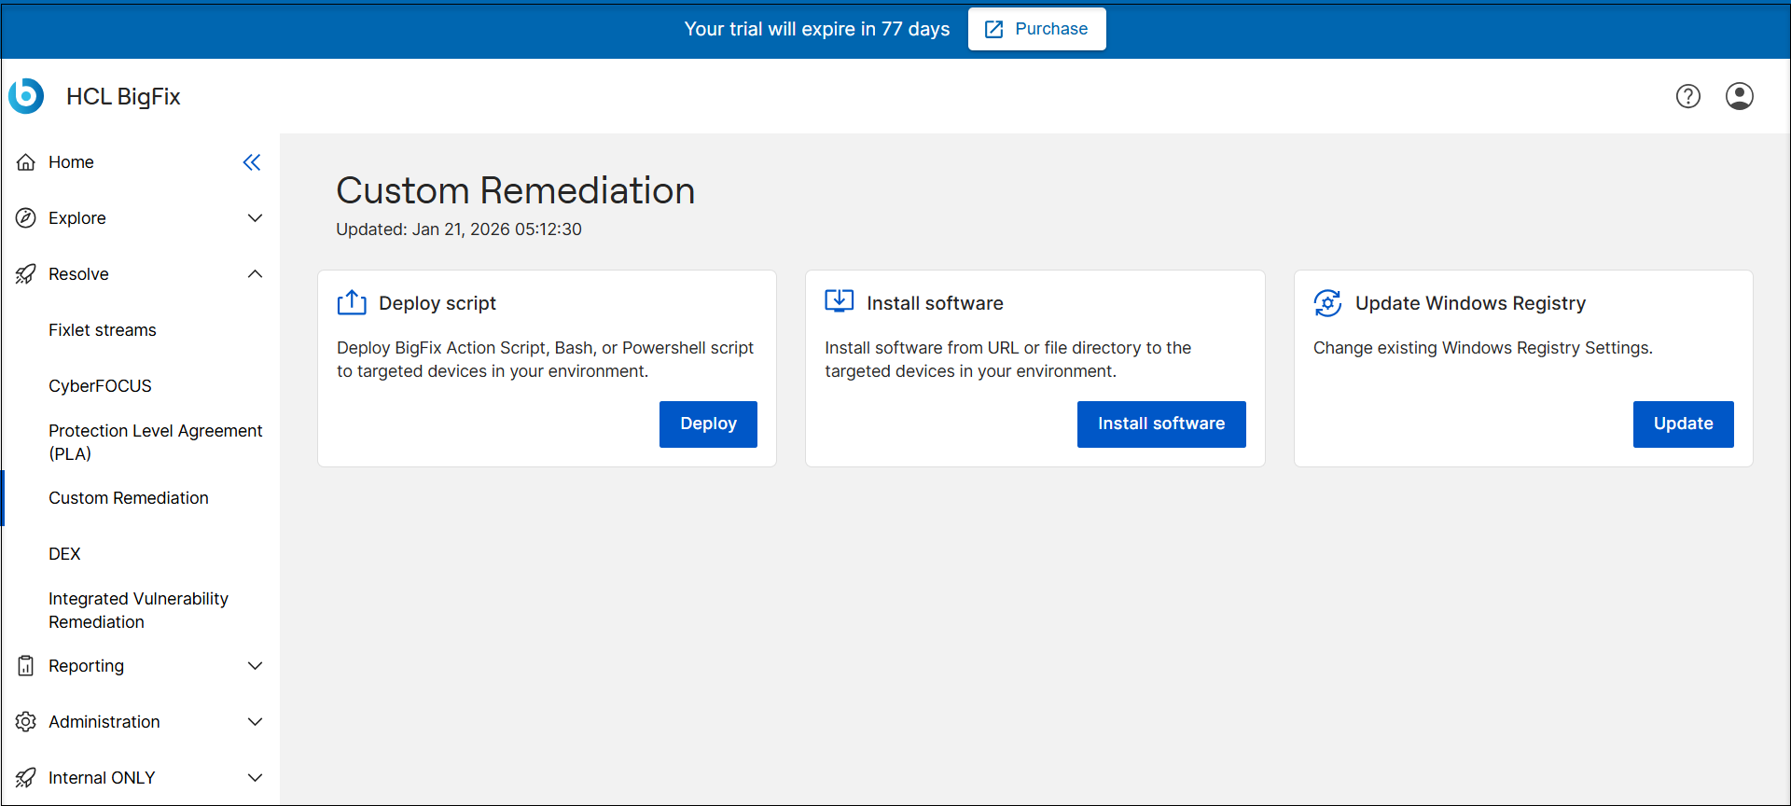Viewport: 1791px width, 806px height.
Task: Click the Deploy script upload icon
Action: tap(352, 302)
